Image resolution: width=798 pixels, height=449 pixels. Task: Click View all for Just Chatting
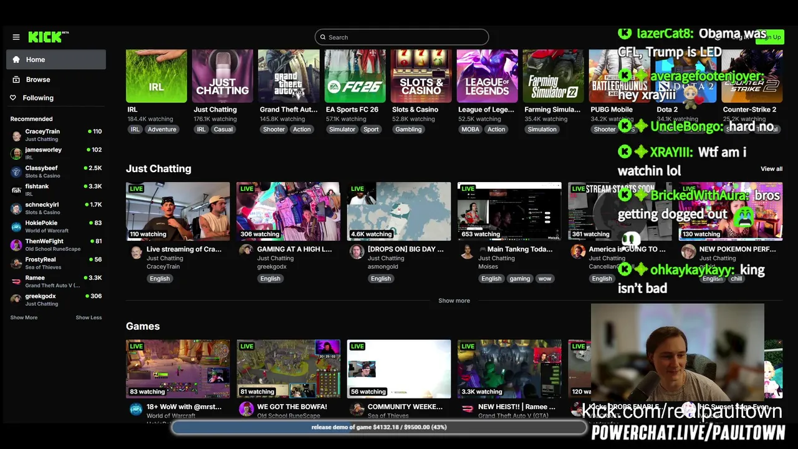771,169
